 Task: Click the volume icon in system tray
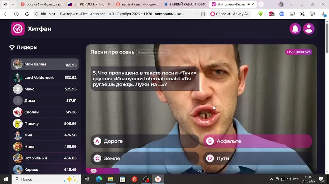(289, 179)
